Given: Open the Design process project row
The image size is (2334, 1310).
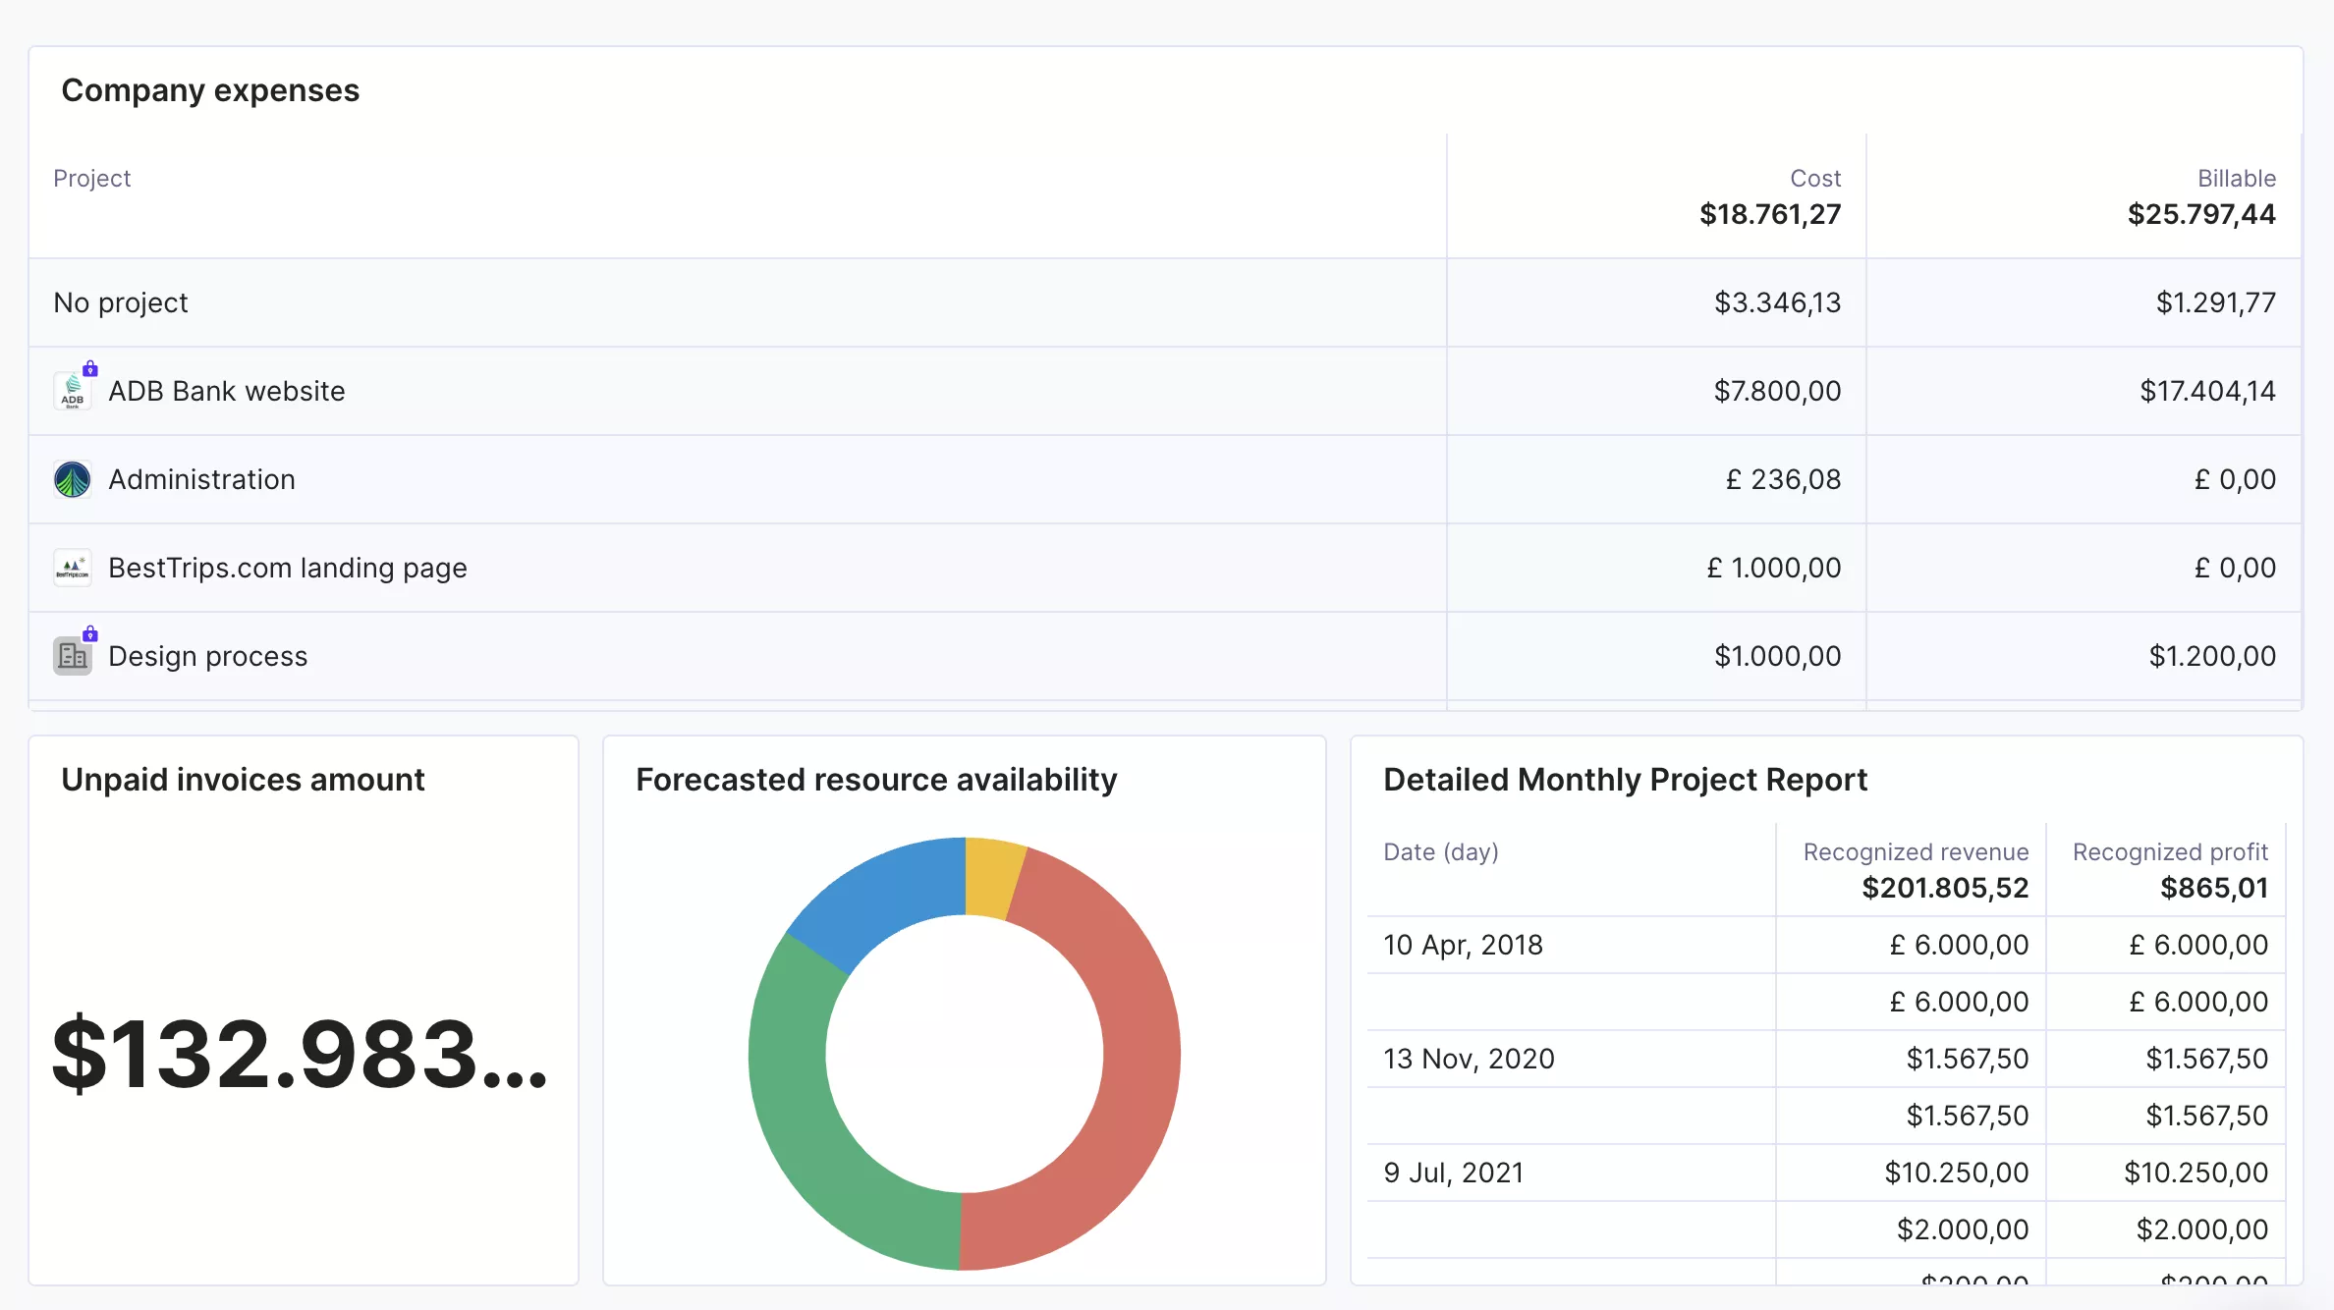Looking at the screenshot, I should [x=1165, y=656].
